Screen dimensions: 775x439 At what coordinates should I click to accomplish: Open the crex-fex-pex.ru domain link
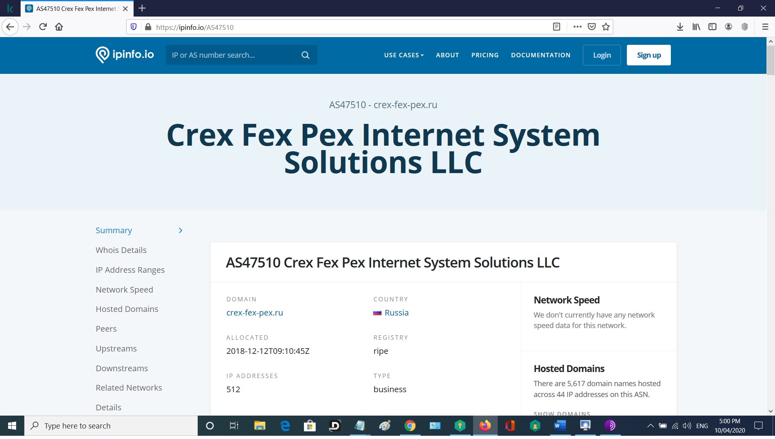click(254, 313)
